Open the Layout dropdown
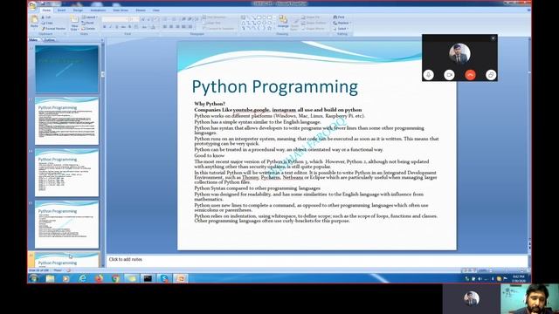The height and width of the screenshot is (314, 559). [x=89, y=17]
